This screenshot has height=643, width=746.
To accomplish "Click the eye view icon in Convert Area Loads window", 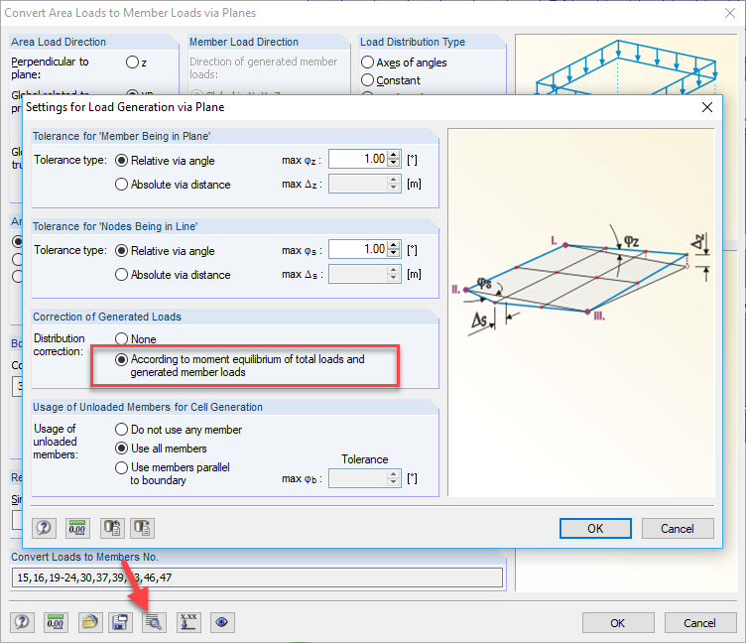I will (221, 622).
